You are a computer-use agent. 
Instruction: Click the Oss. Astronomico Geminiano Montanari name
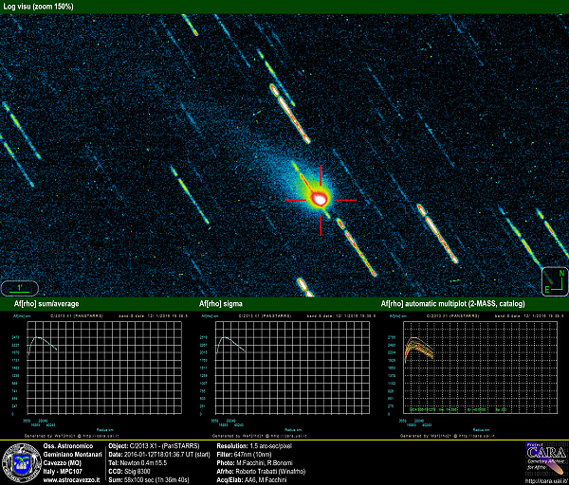(x=71, y=449)
